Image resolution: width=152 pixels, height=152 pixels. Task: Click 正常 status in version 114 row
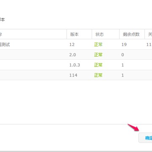pos(98,75)
